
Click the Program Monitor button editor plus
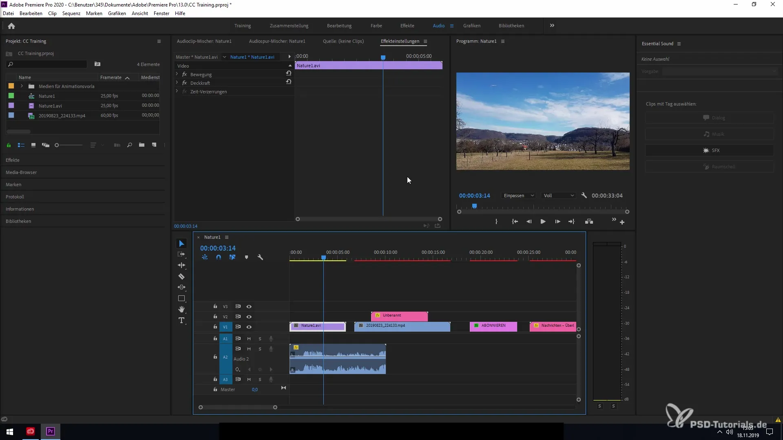click(x=622, y=222)
